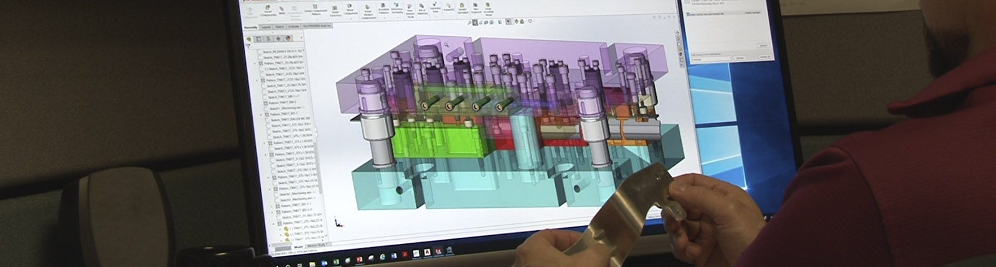Image resolution: width=996 pixels, height=267 pixels.
Task: Open the DisplayManager tab icon
Action: click(288, 39)
